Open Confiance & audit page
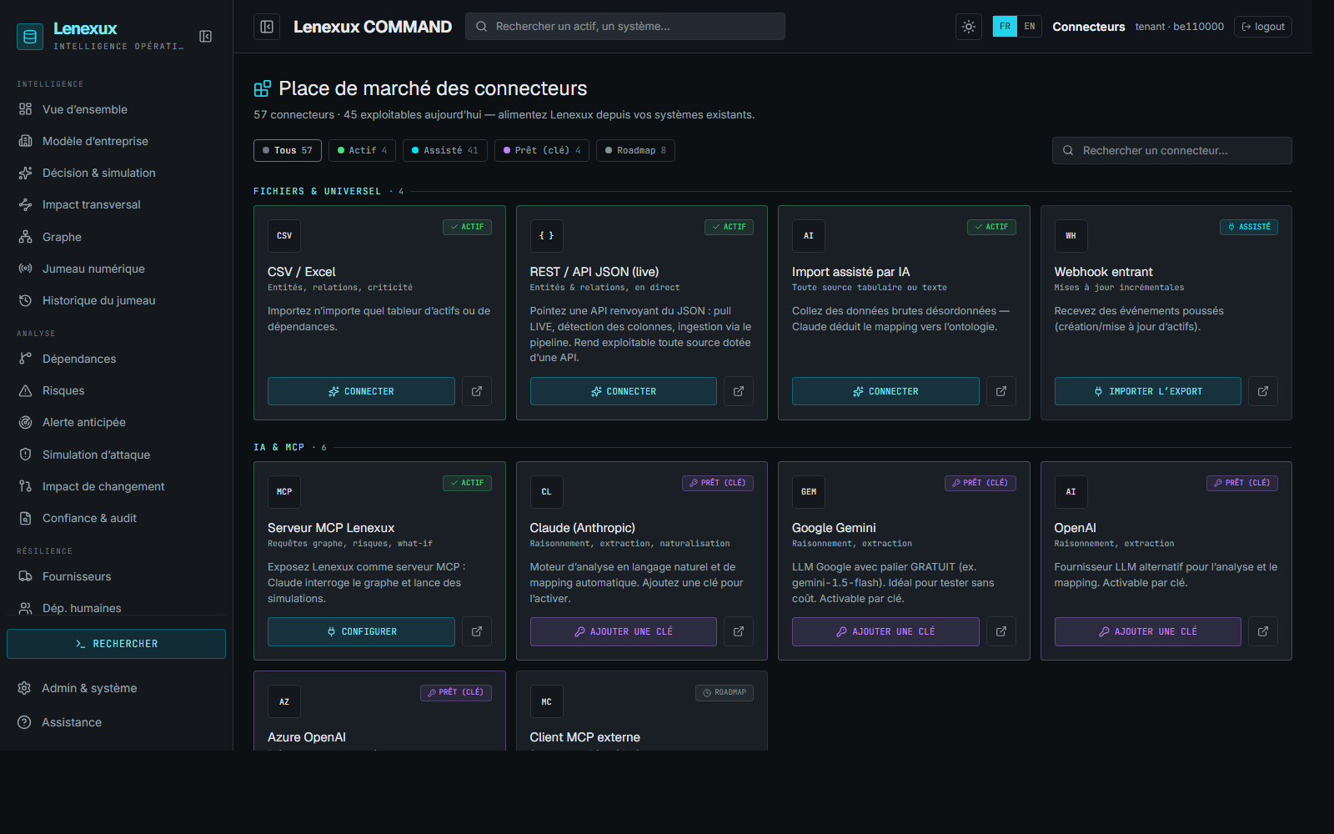 [116, 518]
